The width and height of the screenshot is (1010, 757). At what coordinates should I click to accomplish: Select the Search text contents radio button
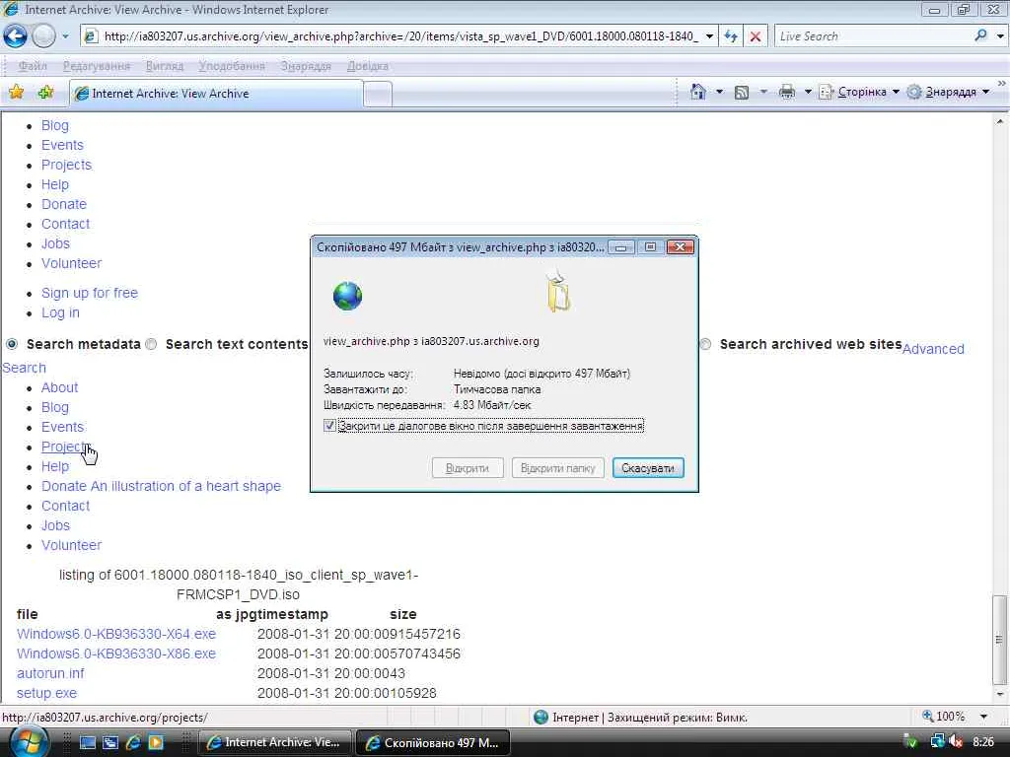tap(151, 344)
